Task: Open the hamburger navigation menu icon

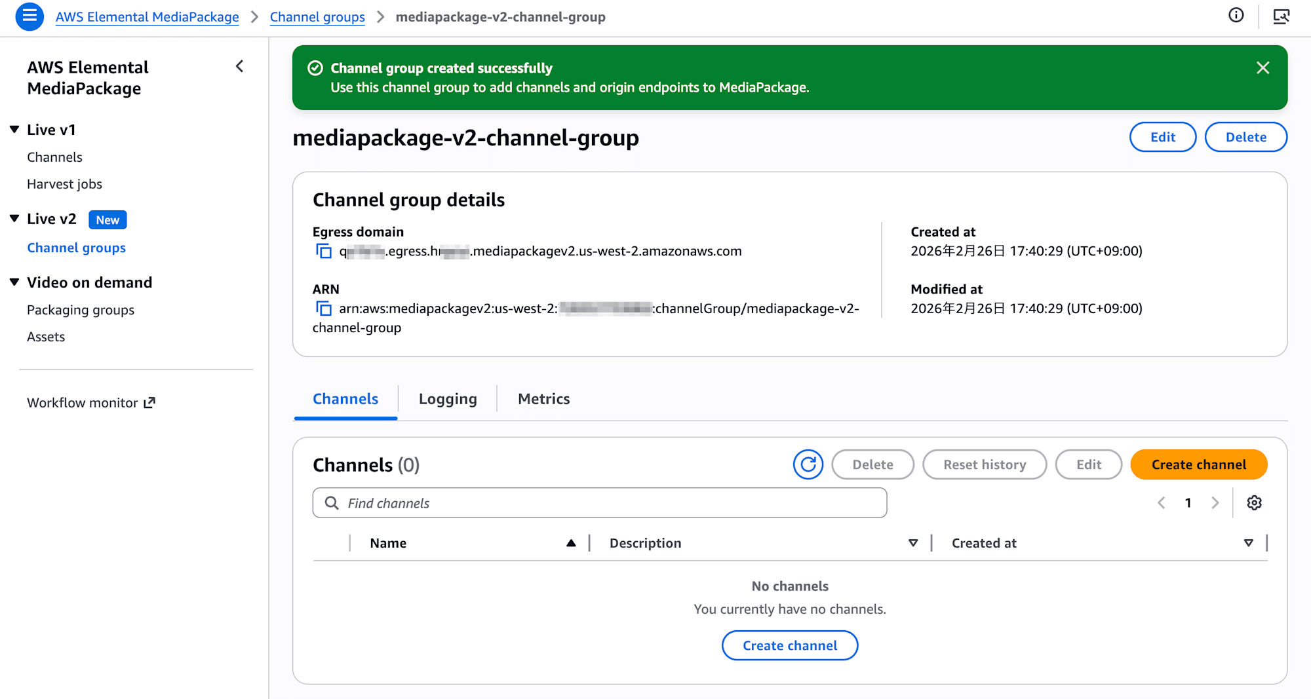Action: [x=29, y=16]
